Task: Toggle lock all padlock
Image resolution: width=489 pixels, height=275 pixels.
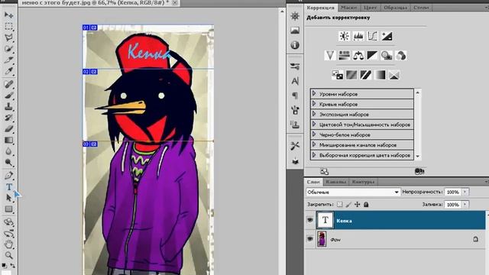Action: coord(366,205)
